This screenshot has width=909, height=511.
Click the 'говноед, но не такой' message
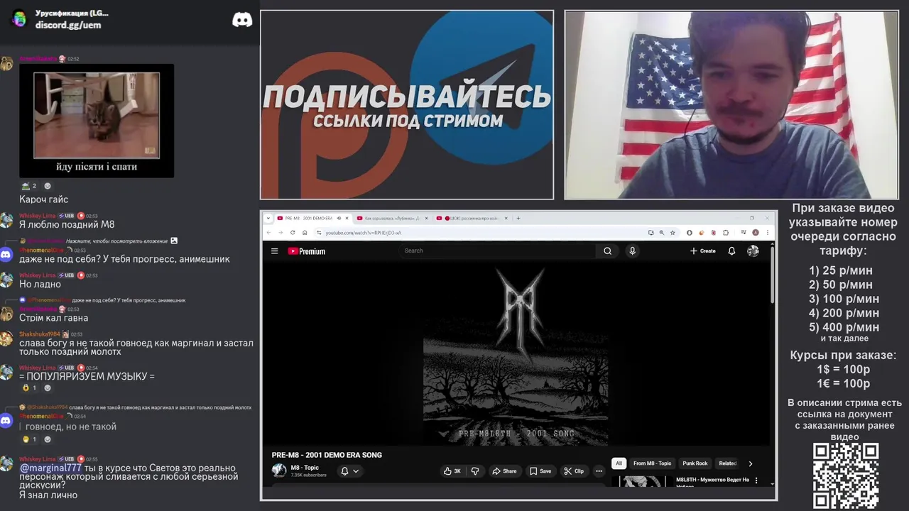click(71, 427)
